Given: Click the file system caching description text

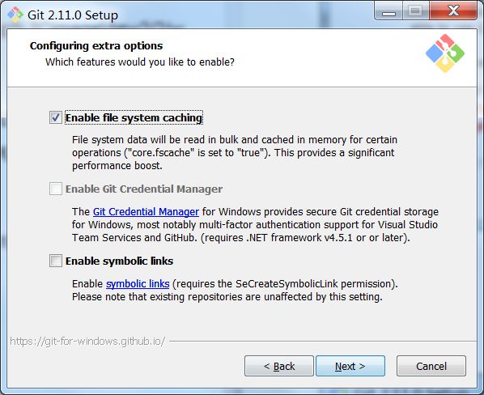Looking at the screenshot, I should [234, 153].
